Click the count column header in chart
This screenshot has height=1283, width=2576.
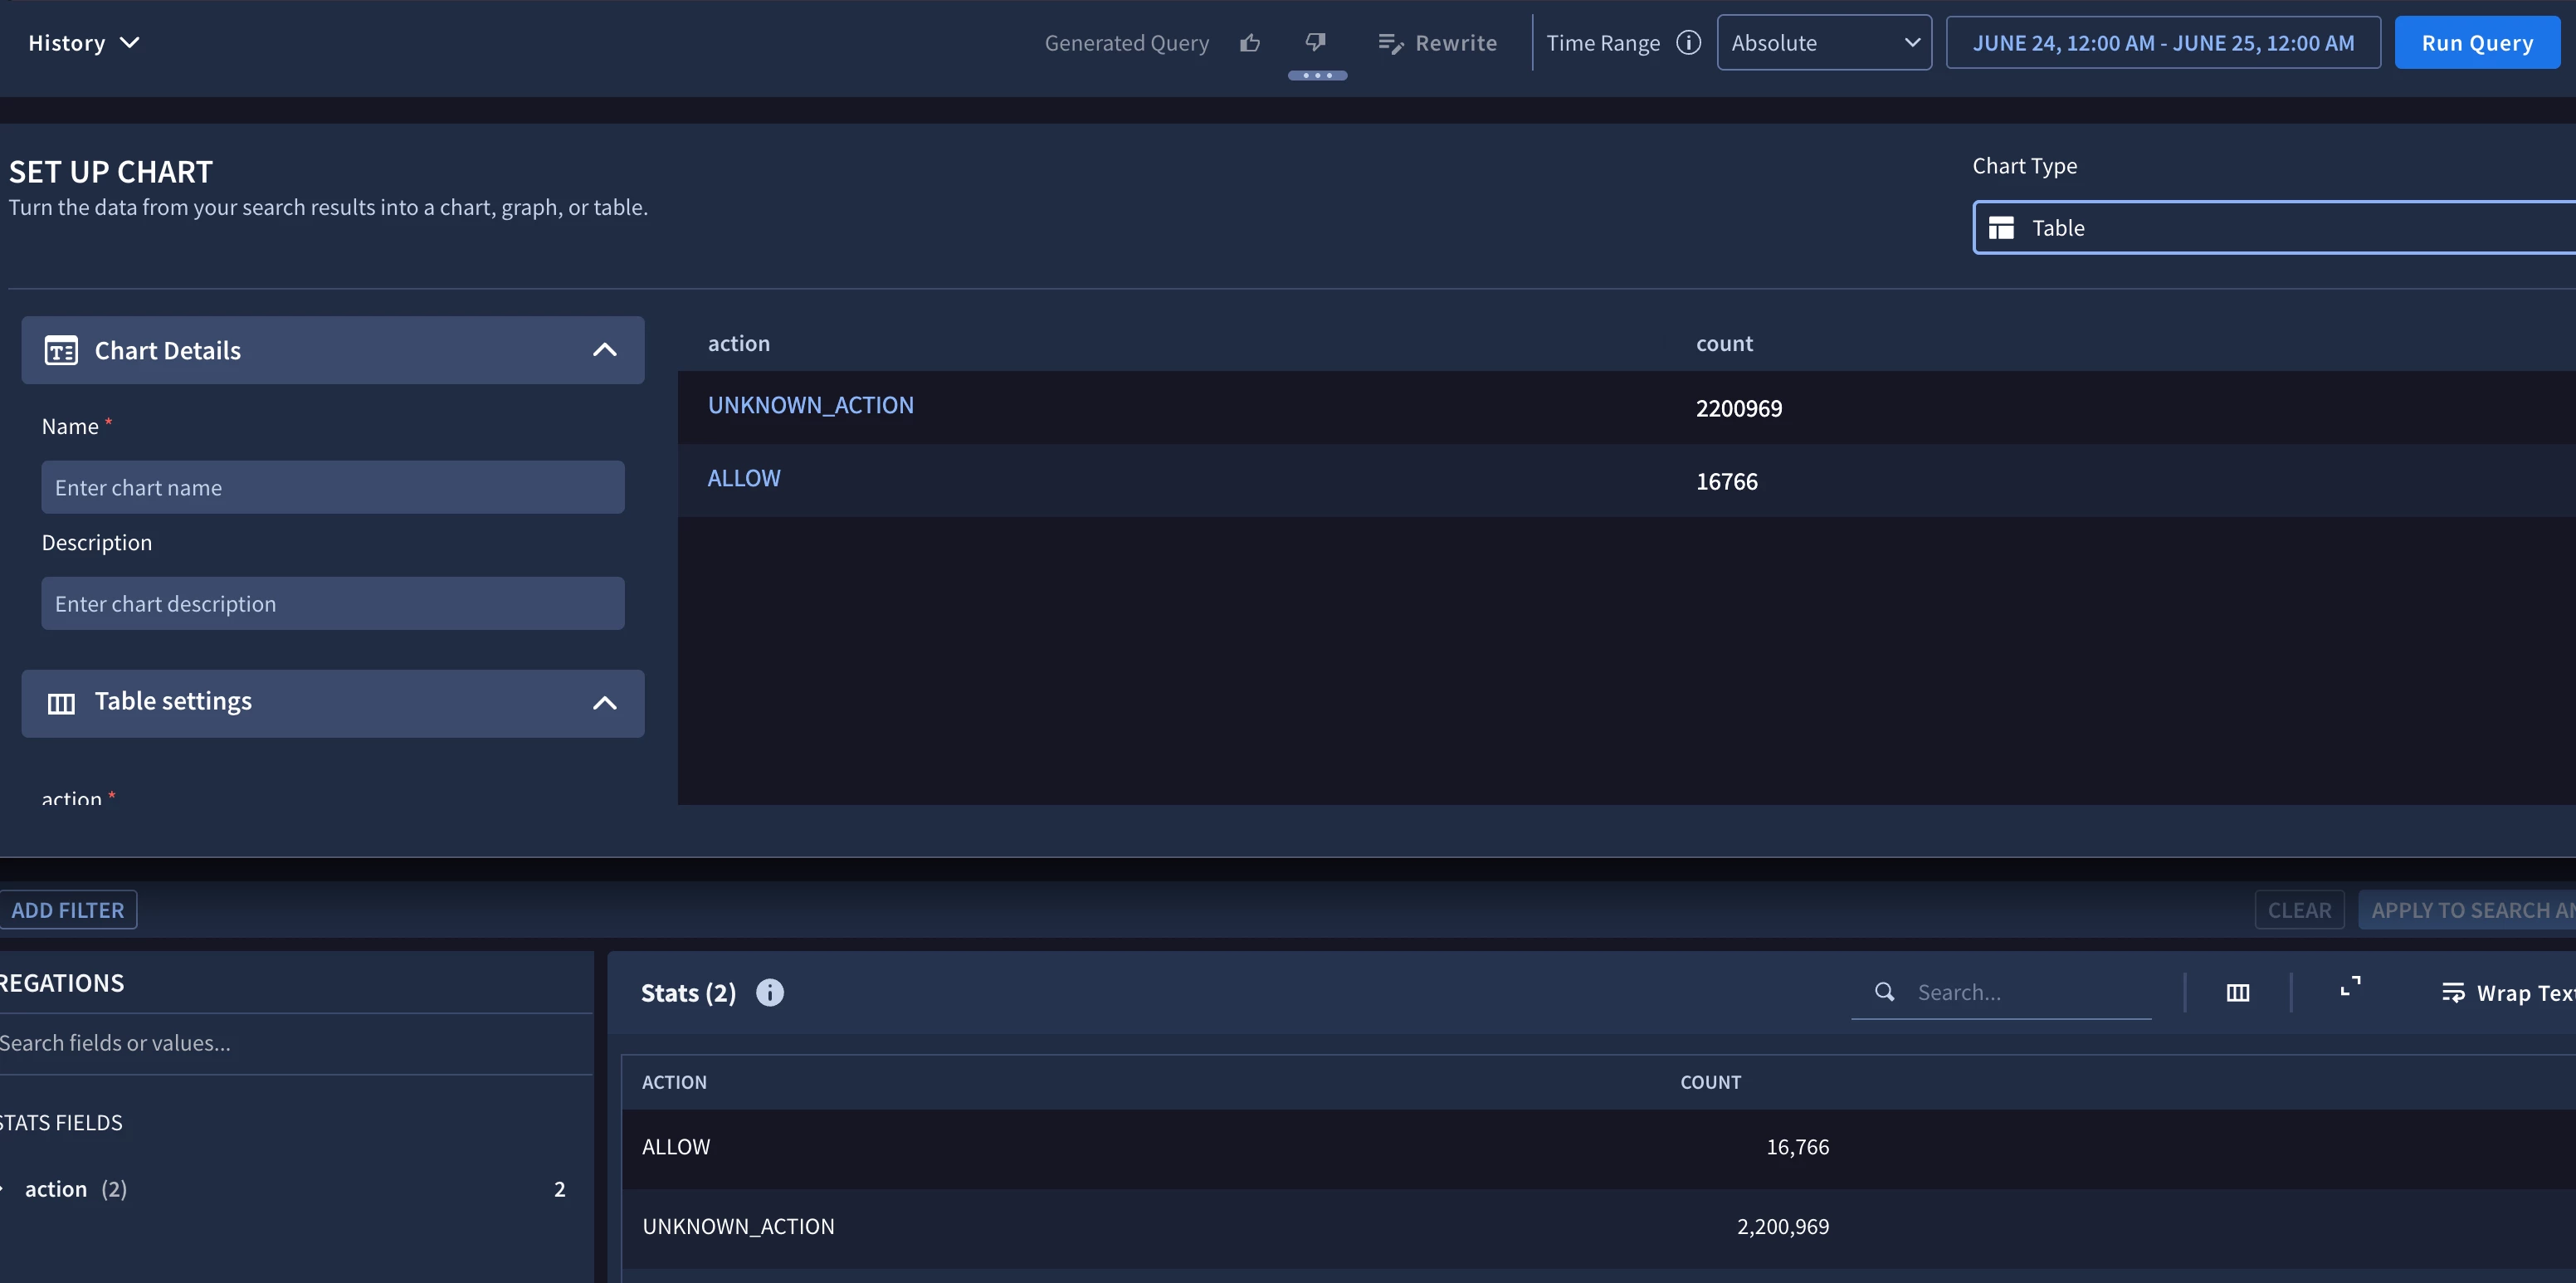click(1724, 343)
